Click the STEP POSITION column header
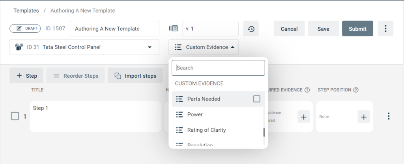The image size is (404, 164). pyautogui.click(x=335, y=90)
